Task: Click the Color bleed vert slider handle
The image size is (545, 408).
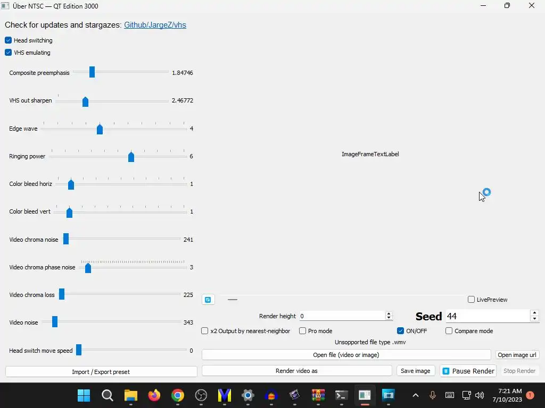Action: 69,212
